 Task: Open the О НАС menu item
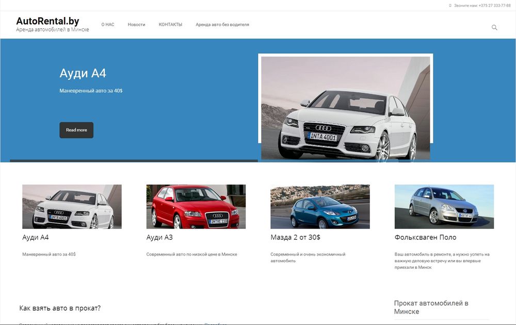pos(108,25)
